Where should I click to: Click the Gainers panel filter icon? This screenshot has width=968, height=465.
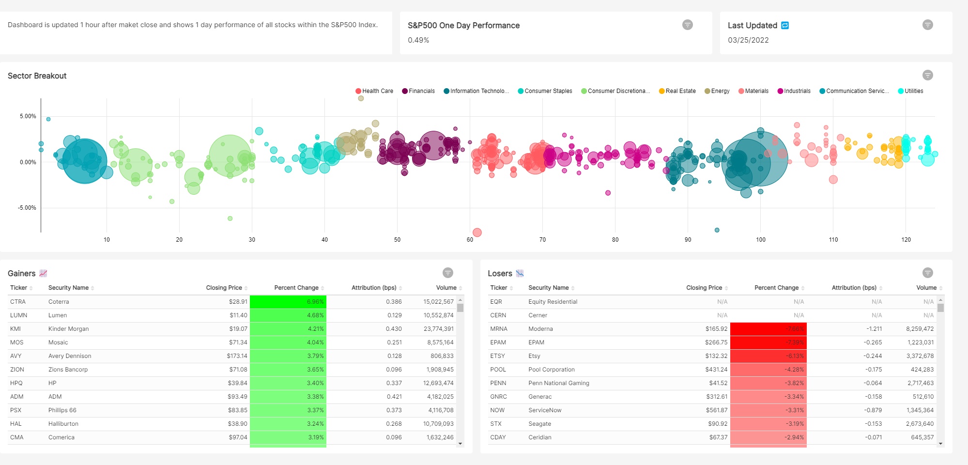tap(448, 273)
